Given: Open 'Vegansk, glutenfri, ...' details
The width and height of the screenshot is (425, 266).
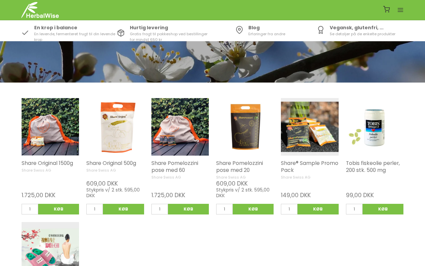Looking at the screenshot, I should point(357,28).
